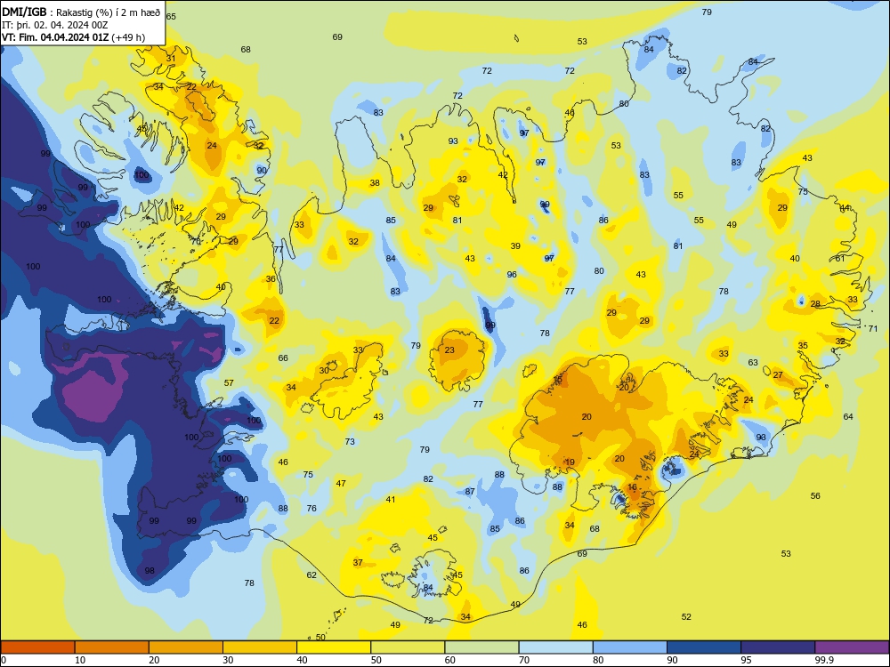Click the 'IT: þri. 02. 04. 2024 00Z' line
Screen dimensions: 890x667
[x=54, y=25]
